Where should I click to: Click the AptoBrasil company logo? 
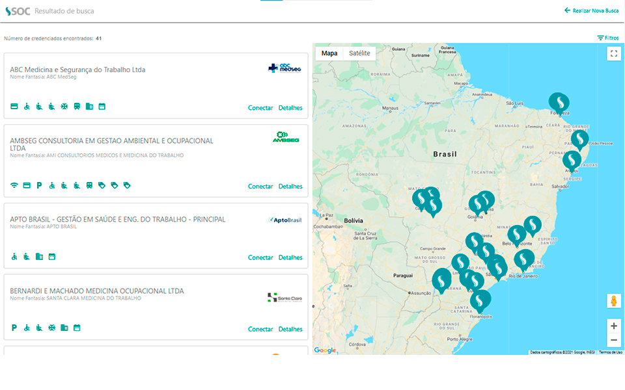click(285, 220)
